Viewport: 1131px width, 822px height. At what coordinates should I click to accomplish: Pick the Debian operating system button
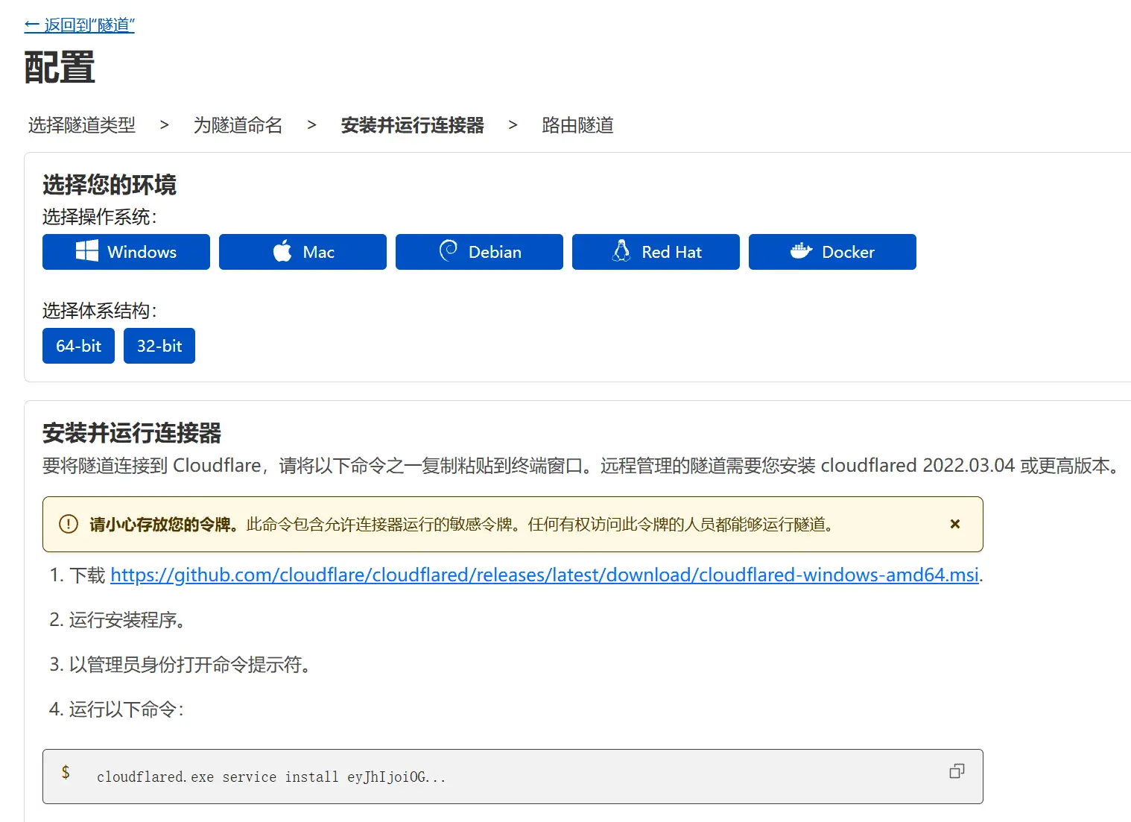pyautogui.click(x=479, y=252)
